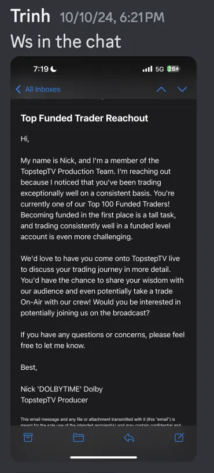The width and height of the screenshot is (214, 473).
Task: Click the home indicator bar
Action: 103,457
